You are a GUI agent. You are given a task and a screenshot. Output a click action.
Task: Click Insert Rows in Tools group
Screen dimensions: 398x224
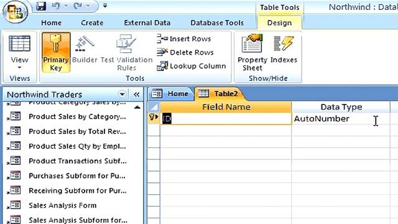[x=184, y=39]
